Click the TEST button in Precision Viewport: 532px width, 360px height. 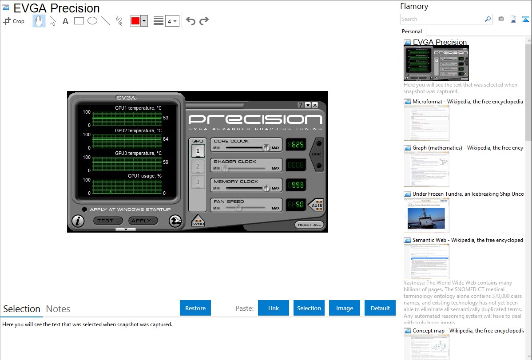[108, 221]
